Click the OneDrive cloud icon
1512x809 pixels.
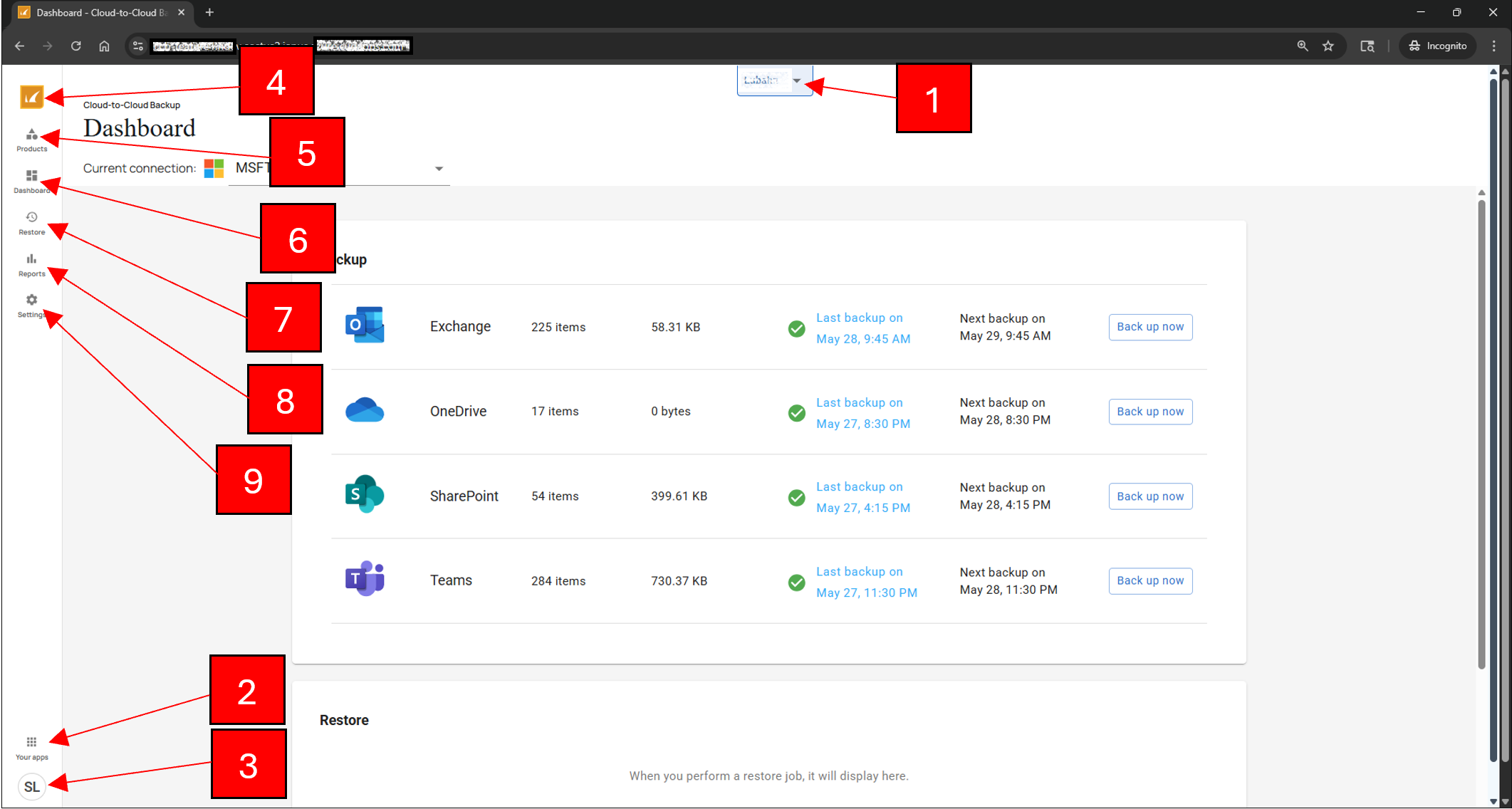click(x=365, y=411)
